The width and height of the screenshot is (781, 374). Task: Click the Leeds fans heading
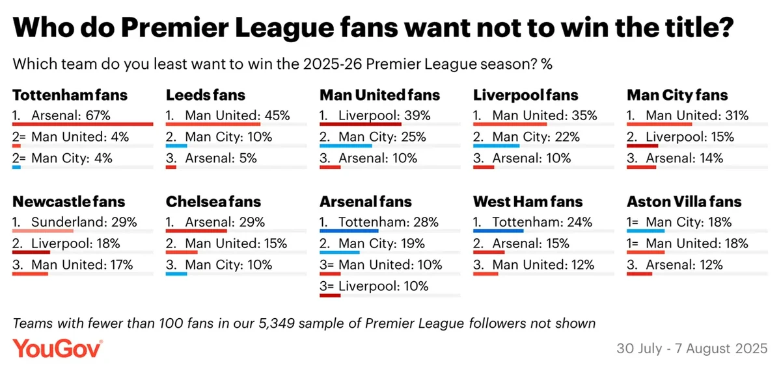206,95
